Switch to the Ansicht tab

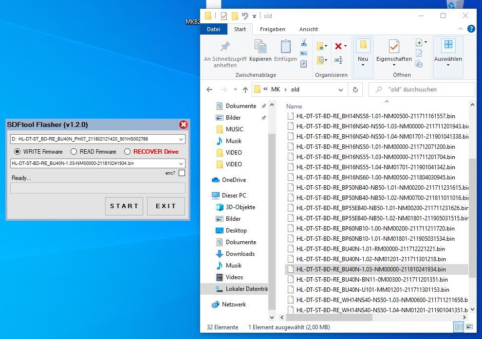pyautogui.click(x=308, y=29)
